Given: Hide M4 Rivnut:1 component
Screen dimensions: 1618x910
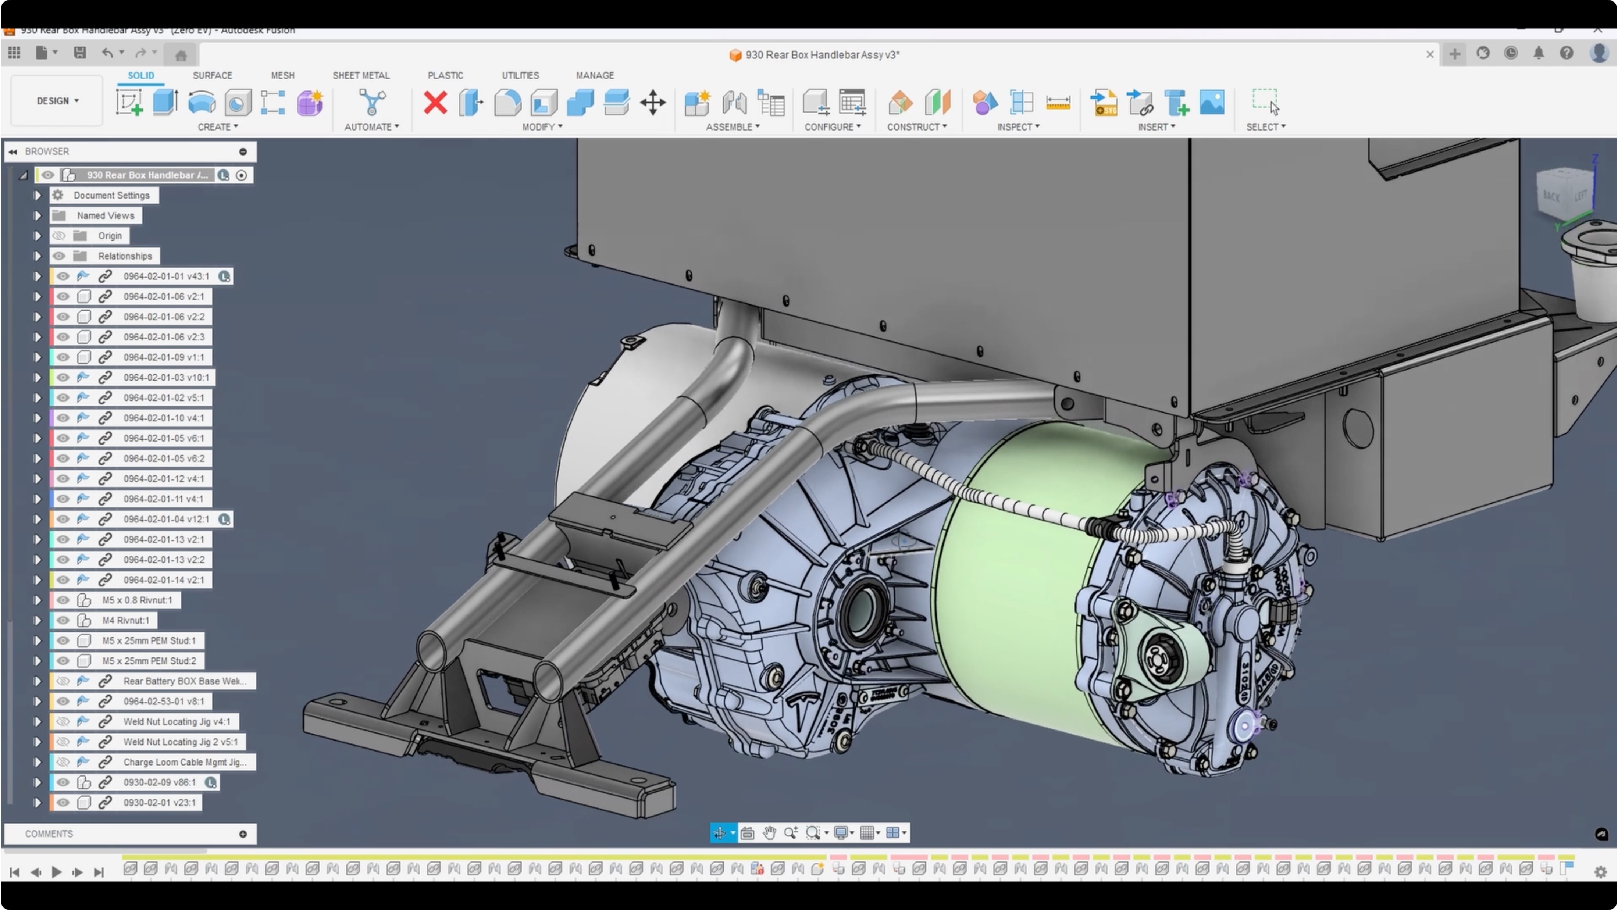Looking at the screenshot, I should tap(63, 621).
